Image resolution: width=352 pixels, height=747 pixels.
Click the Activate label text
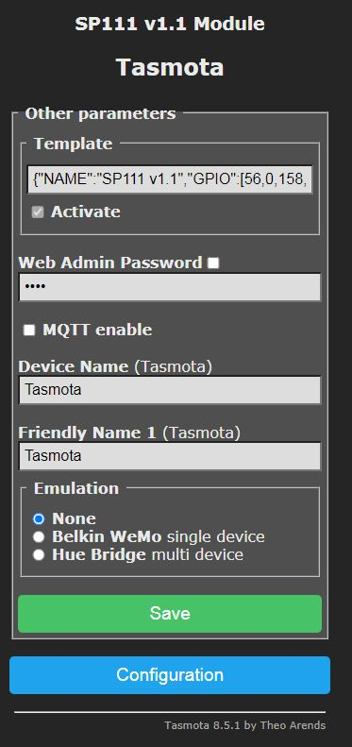[86, 212]
